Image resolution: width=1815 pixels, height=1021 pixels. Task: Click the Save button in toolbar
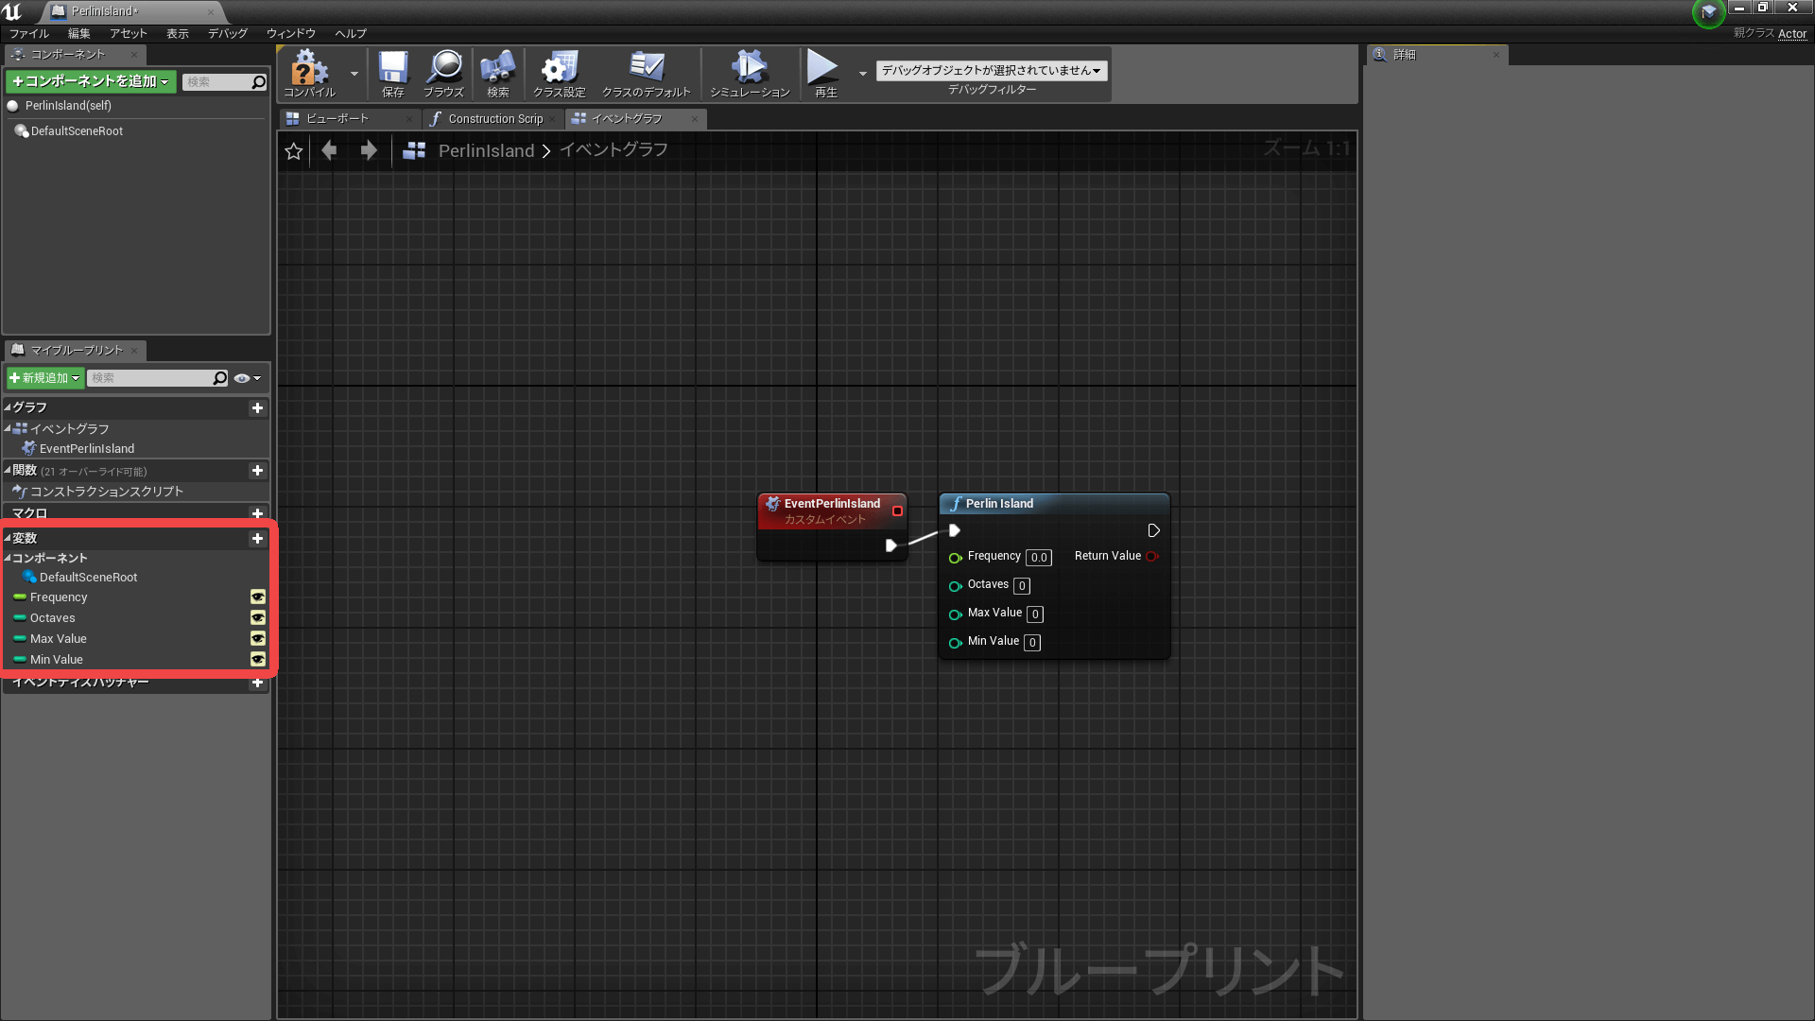pos(391,72)
